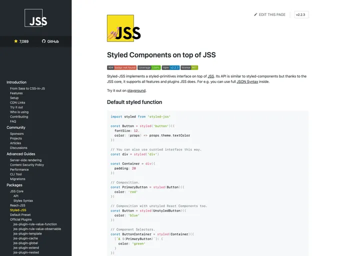The image size is (344, 256).
Task: Click the import styled code line
Action: point(140,116)
